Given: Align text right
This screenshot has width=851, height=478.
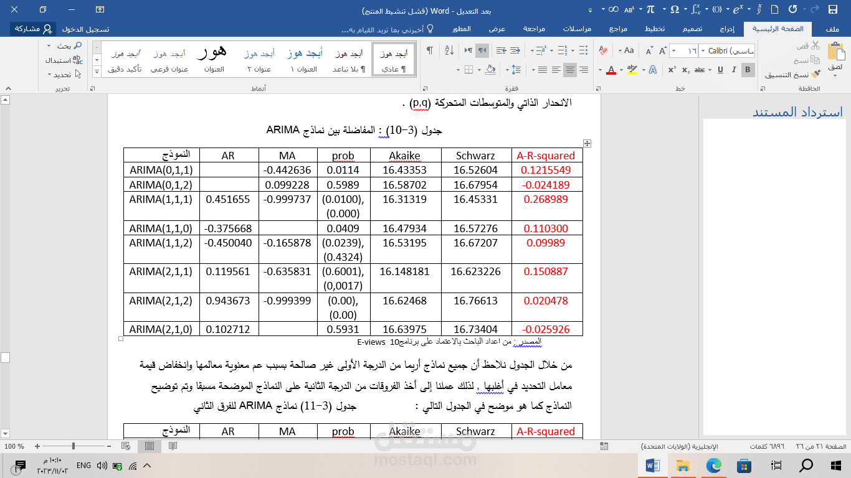Looking at the screenshot, I should pyautogui.click(x=584, y=70).
